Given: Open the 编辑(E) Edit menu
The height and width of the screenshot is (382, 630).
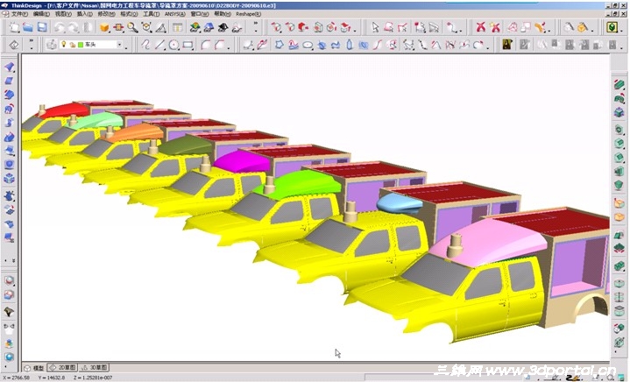Looking at the screenshot, I should 41,14.
